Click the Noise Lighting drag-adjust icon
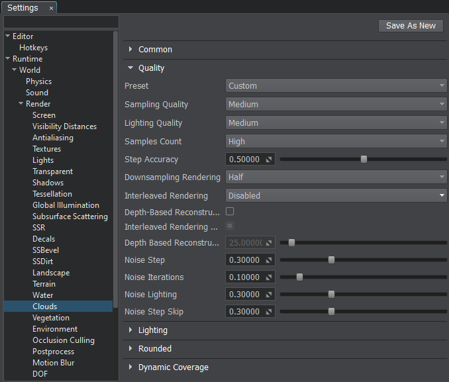The image size is (449, 382). (269, 295)
